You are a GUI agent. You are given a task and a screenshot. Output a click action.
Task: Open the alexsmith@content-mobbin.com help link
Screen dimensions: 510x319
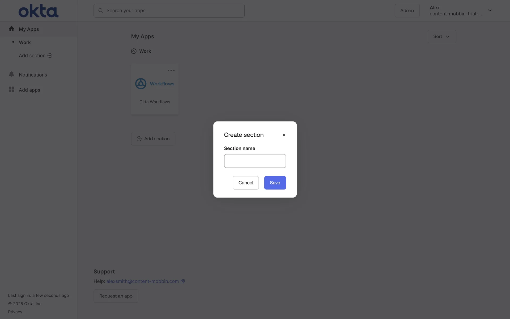[x=143, y=281]
